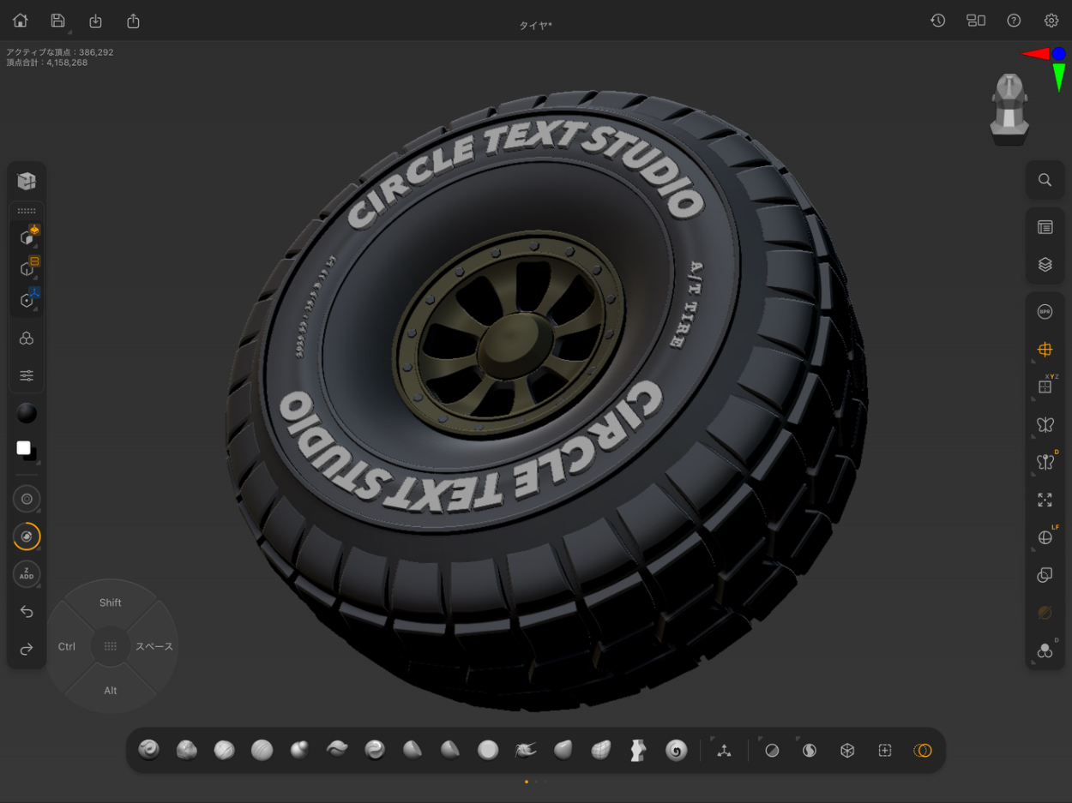Frame the model with the expand arrows icon
This screenshot has height=803, width=1072.
tap(1045, 500)
